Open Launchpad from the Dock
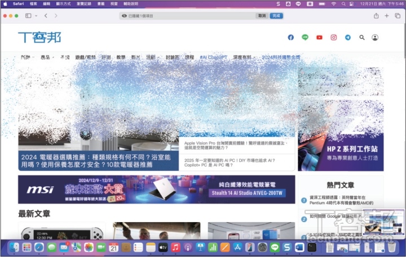Viewport: 406px width, 257px height. pyautogui.click(x=27, y=247)
